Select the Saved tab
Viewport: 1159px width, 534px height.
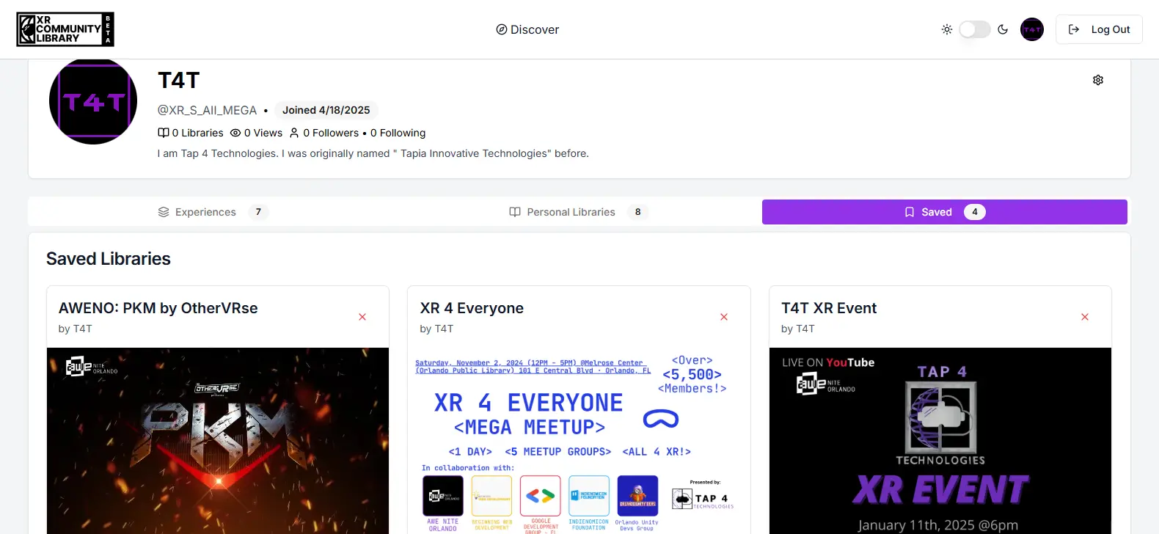click(x=945, y=212)
